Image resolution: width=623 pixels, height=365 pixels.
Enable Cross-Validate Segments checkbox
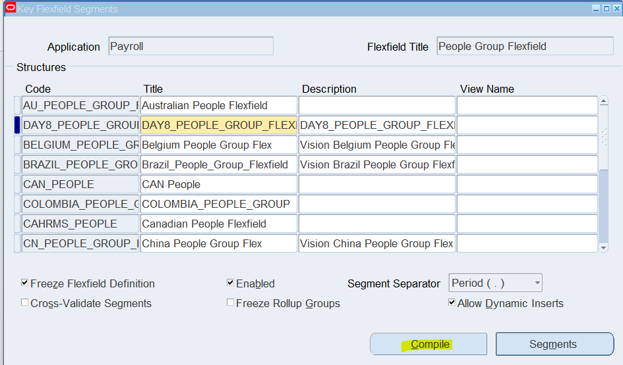[x=24, y=303]
